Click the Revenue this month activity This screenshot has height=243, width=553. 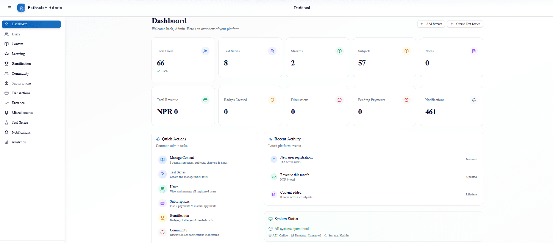coord(374,177)
